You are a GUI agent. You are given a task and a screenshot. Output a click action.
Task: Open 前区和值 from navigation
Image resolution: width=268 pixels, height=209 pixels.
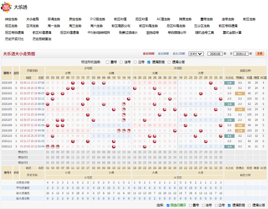tap(120, 19)
